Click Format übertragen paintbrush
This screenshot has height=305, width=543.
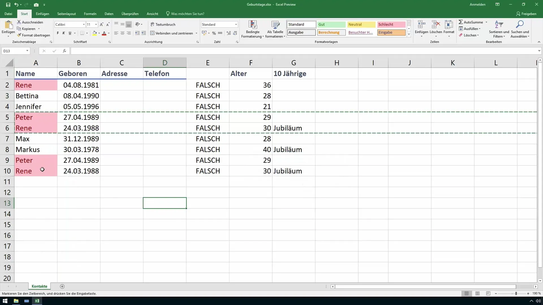[x=19, y=35]
